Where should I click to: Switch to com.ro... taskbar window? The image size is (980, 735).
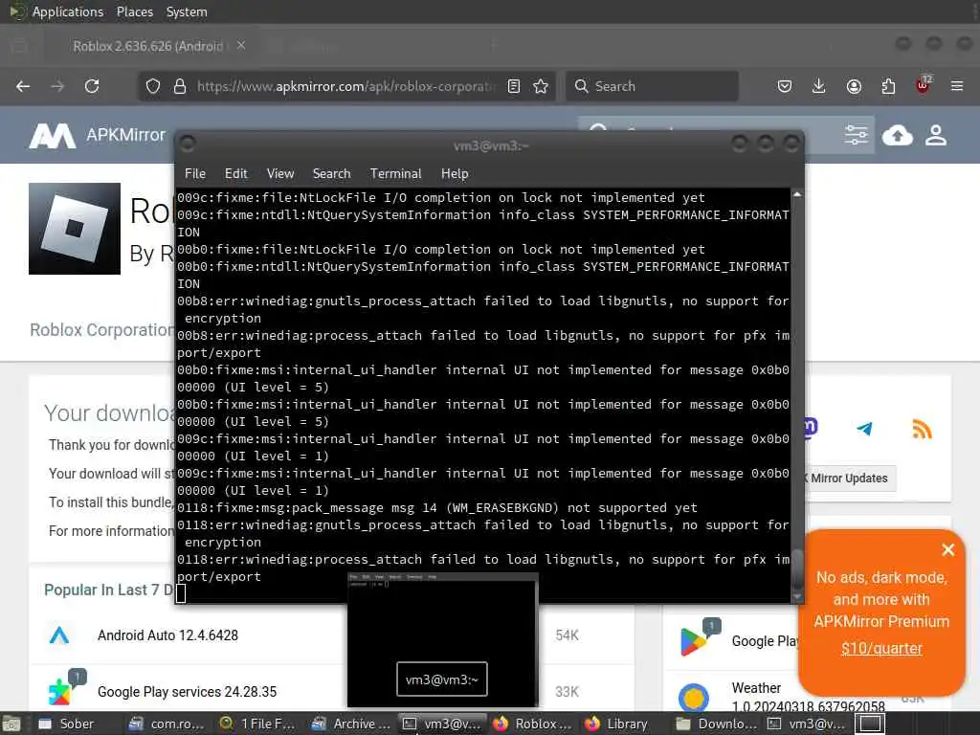pyautogui.click(x=167, y=724)
